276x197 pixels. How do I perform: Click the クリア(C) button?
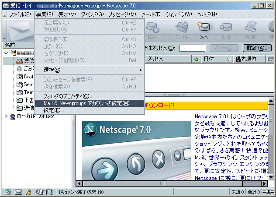pos(224,48)
